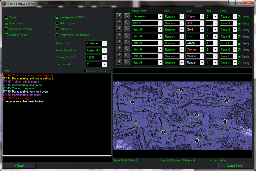Viewport: 256px width, 171px height.
Task: Kick the Metalic Hard AI using boot icon
Action: coord(119,56)
